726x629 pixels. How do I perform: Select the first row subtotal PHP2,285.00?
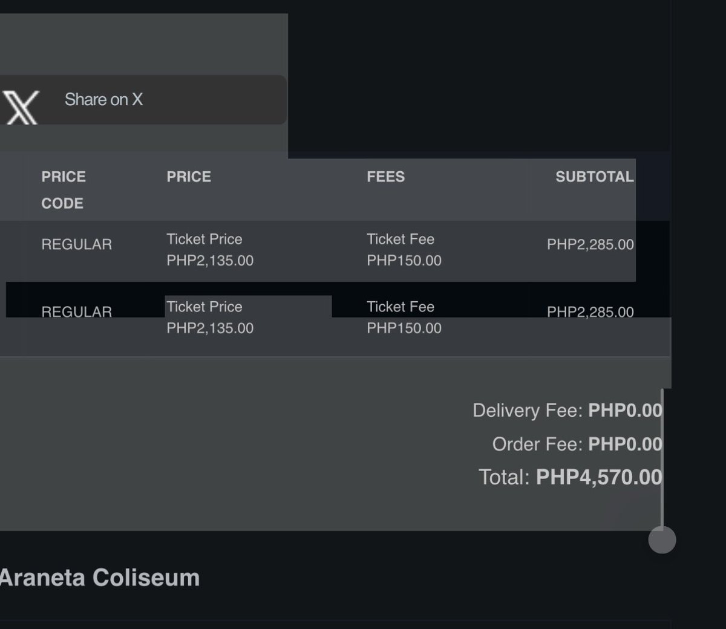(590, 244)
